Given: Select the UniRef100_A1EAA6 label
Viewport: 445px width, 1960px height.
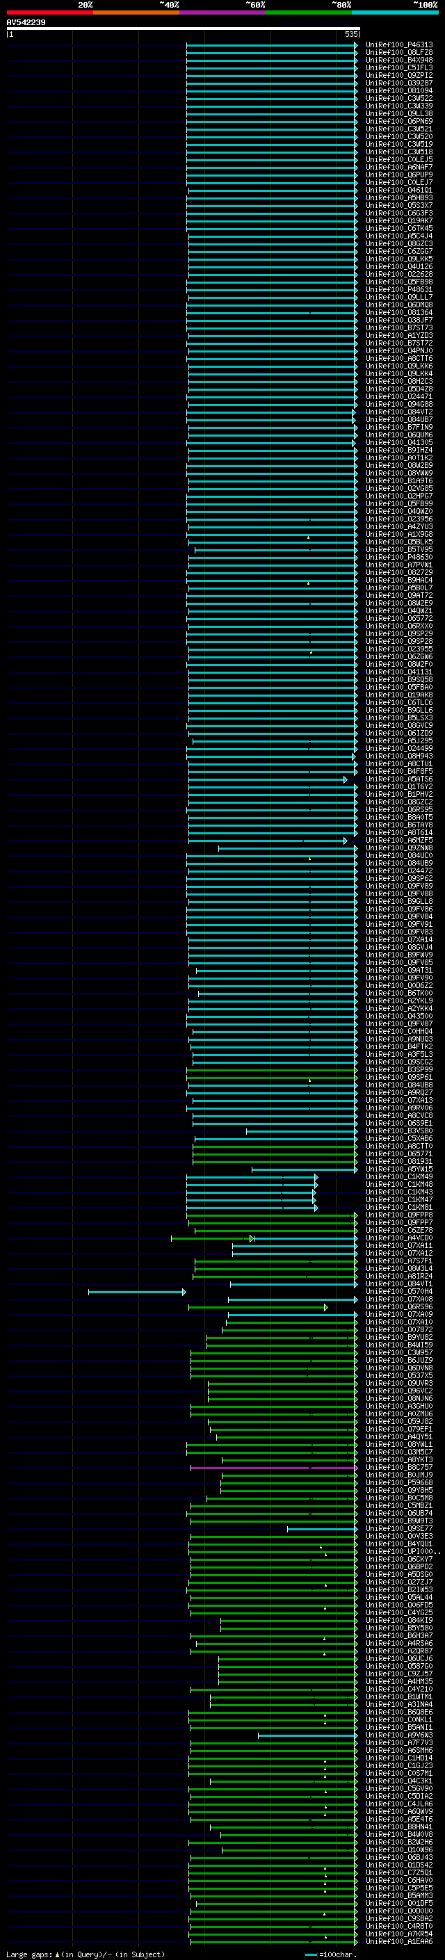Looking at the screenshot, I should pos(398,1941).
